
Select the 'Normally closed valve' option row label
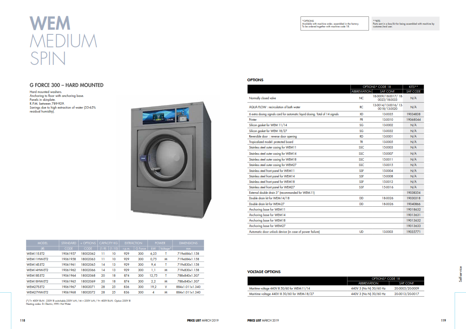(x=263, y=98)
